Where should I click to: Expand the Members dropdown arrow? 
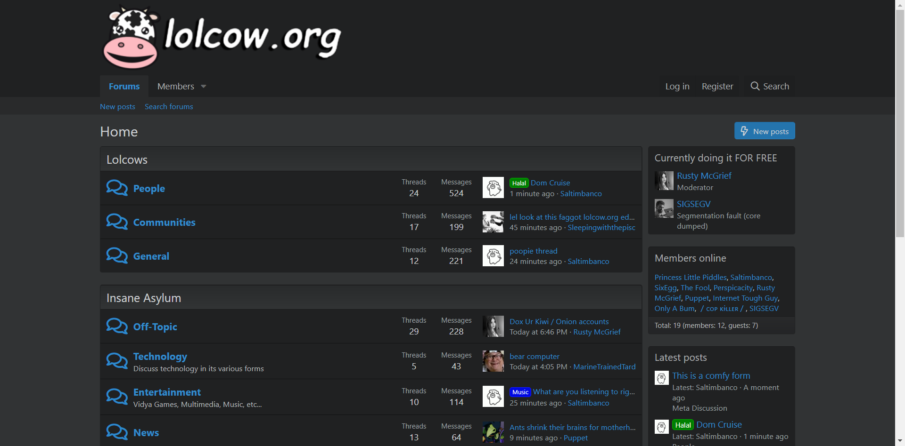point(204,87)
